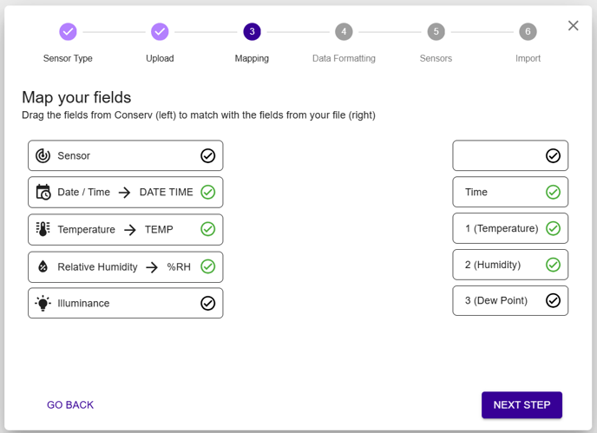Viewport: 597px width, 433px height.
Task: Click the Relative Humidity droplet icon
Action: coord(43,267)
